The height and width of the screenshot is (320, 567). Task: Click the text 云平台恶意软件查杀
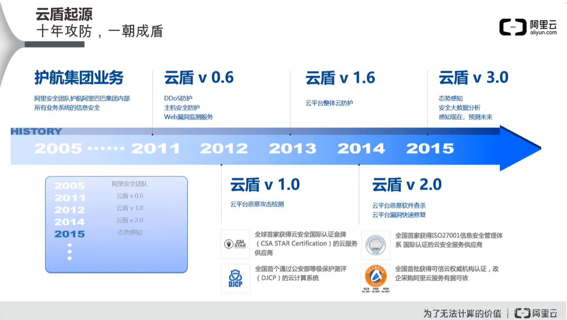click(399, 206)
